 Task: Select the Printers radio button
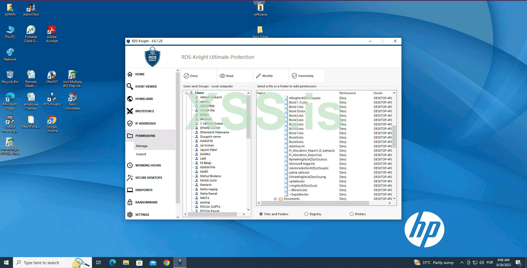tap(352, 214)
